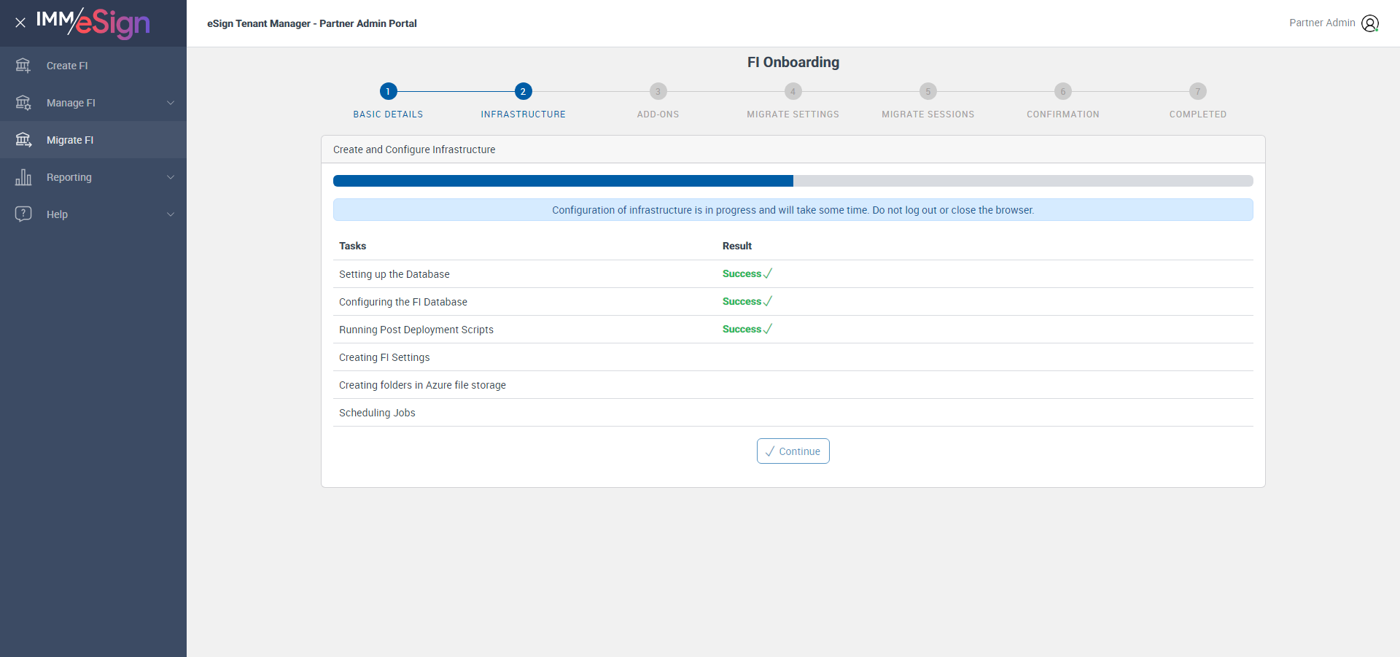Expand the Reporting menu chevron

171,177
